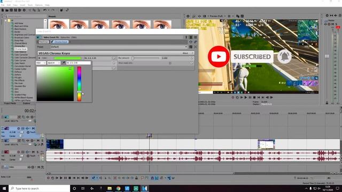Click Stop in the timeline transport bar
This screenshot has width=342, height=192.
(x=69, y=178)
